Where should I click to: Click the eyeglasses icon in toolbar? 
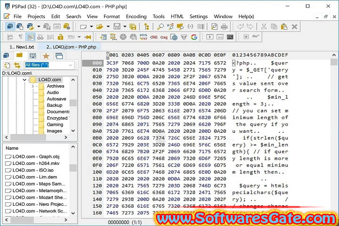coord(256,36)
